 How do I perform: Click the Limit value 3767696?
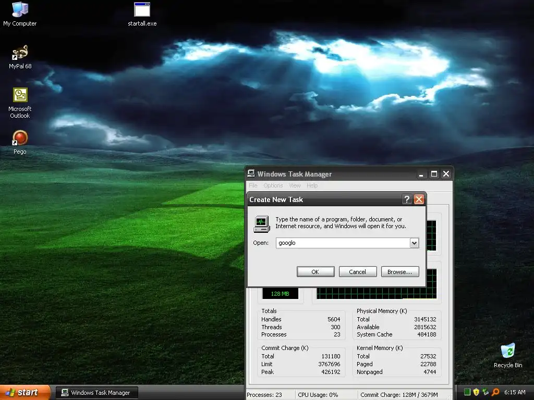(x=330, y=364)
